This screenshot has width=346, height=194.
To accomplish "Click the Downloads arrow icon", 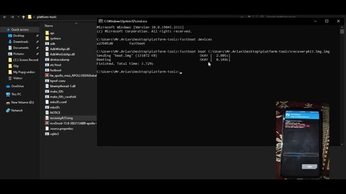I will click(10, 41).
